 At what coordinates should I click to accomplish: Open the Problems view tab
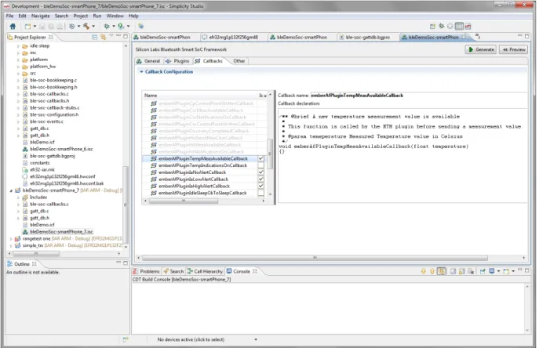point(147,271)
